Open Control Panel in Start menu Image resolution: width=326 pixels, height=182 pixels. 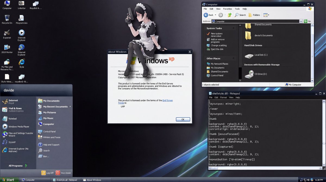47,131
